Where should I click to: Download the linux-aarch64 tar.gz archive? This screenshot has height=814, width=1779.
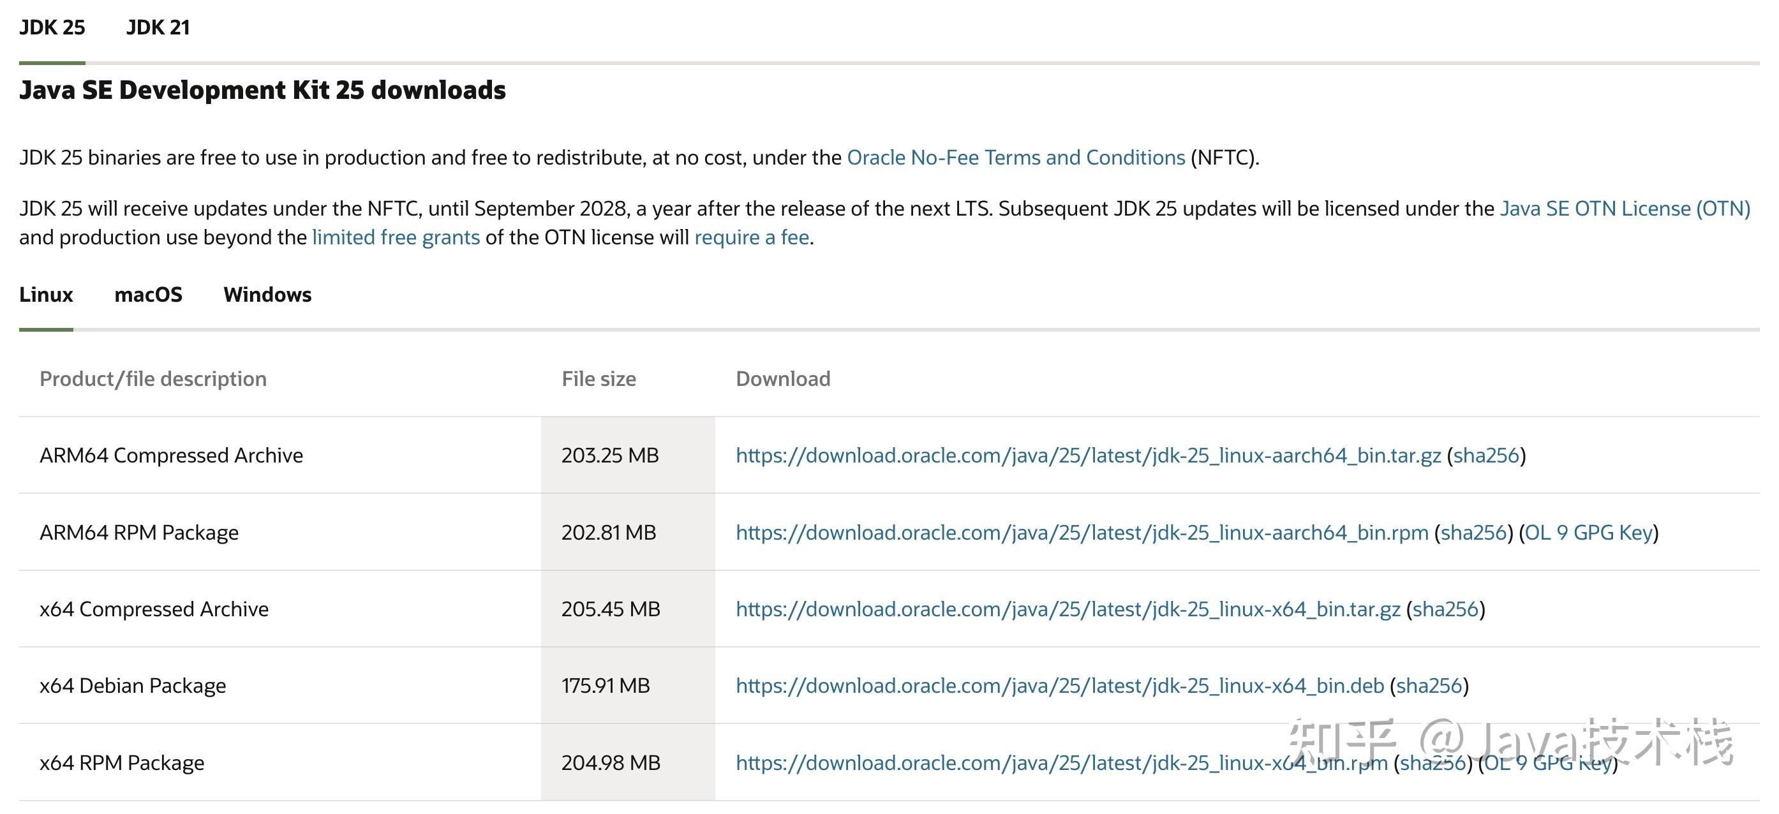click(1088, 455)
